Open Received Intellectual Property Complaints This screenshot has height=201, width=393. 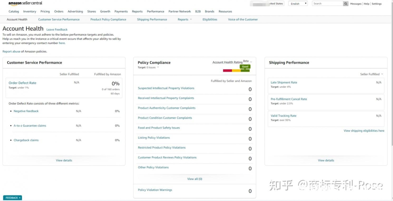pyautogui.click(x=166, y=98)
